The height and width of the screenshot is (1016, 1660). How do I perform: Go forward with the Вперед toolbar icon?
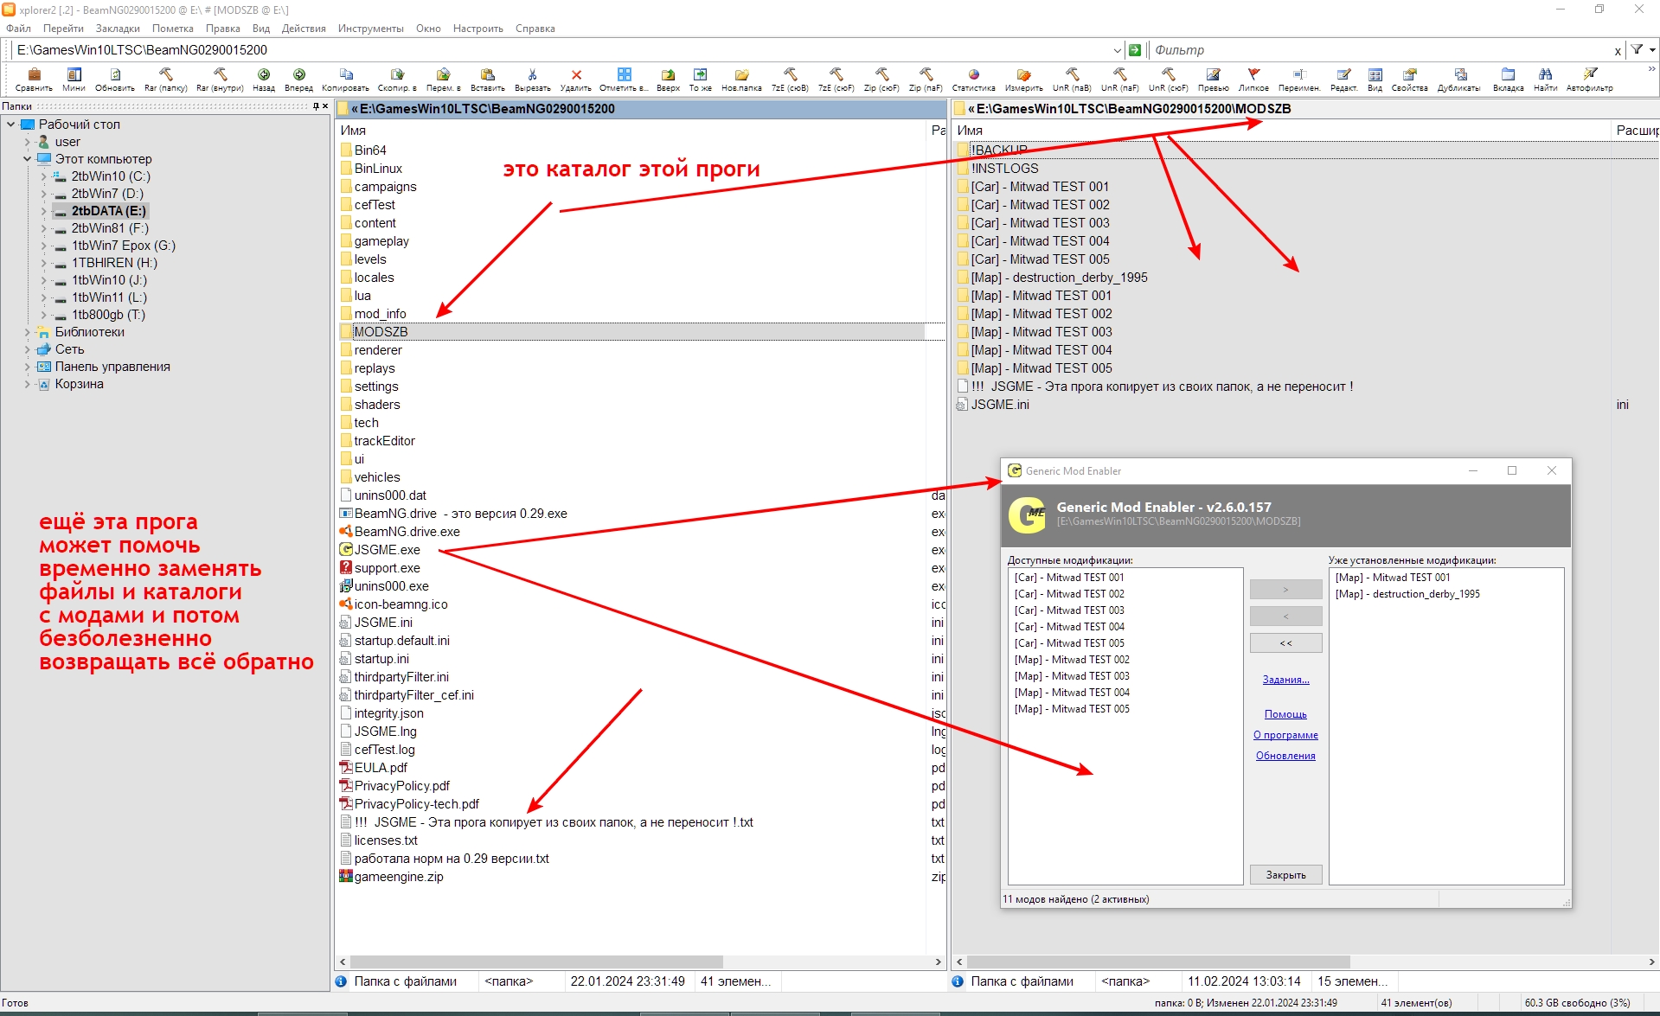coord(298,79)
